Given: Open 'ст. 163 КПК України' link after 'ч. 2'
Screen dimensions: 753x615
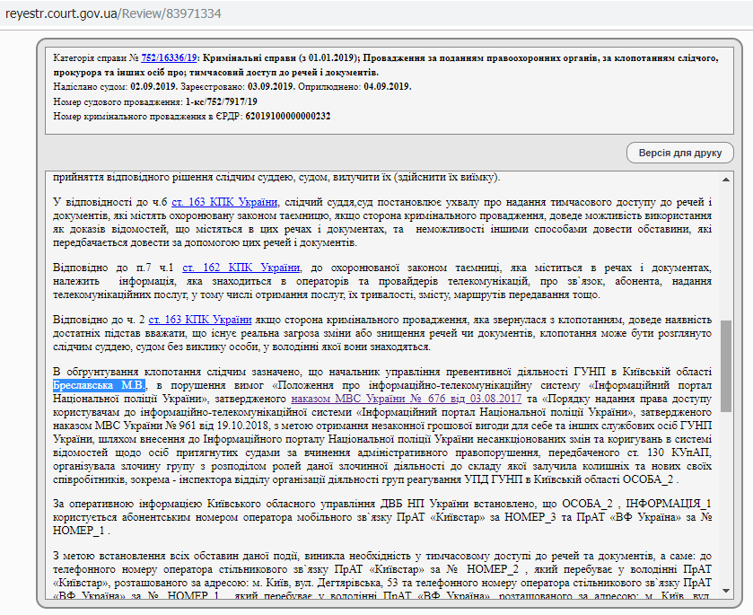Looking at the screenshot, I should pyautogui.click(x=200, y=319).
